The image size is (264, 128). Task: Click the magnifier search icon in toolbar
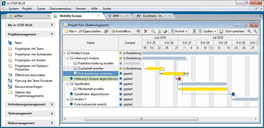pyautogui.click(x=153, y=31)
